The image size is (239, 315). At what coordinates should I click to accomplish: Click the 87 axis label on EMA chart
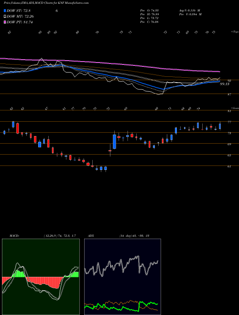(229, 94)
